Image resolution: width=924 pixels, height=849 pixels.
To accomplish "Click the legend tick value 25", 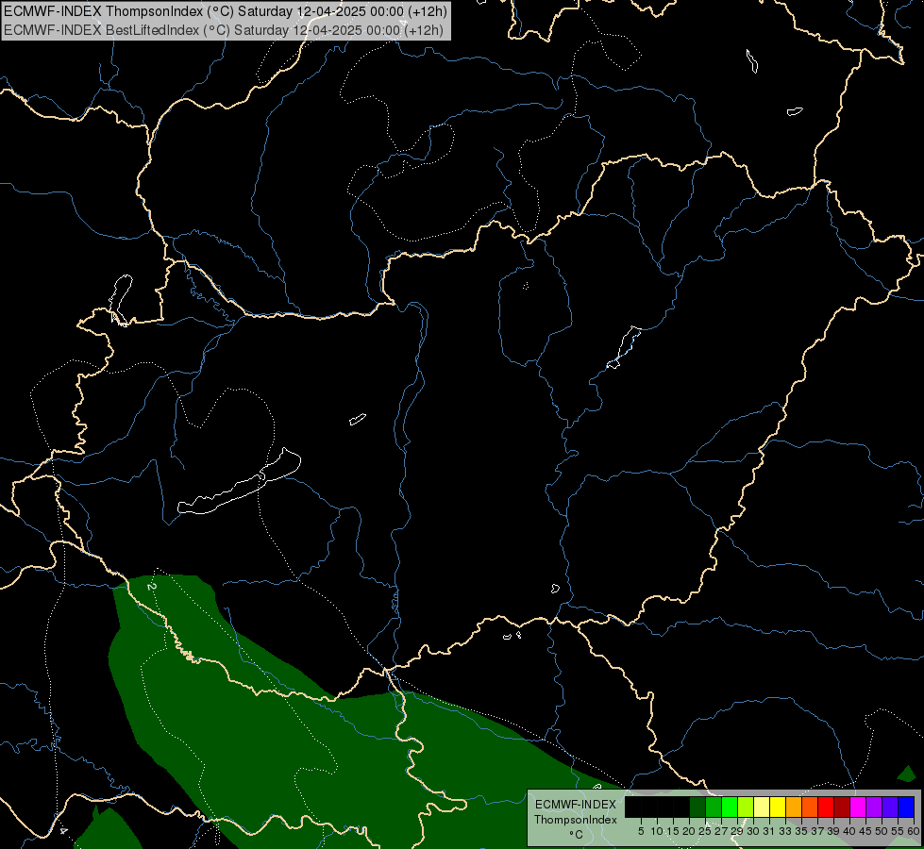I will click(705, 831).
